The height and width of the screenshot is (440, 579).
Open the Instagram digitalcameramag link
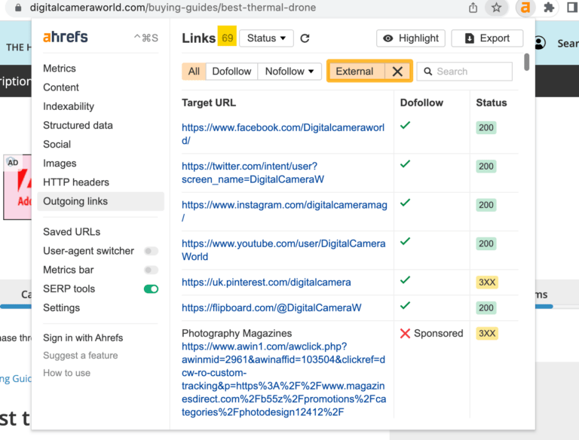click(x=284, y=212)
